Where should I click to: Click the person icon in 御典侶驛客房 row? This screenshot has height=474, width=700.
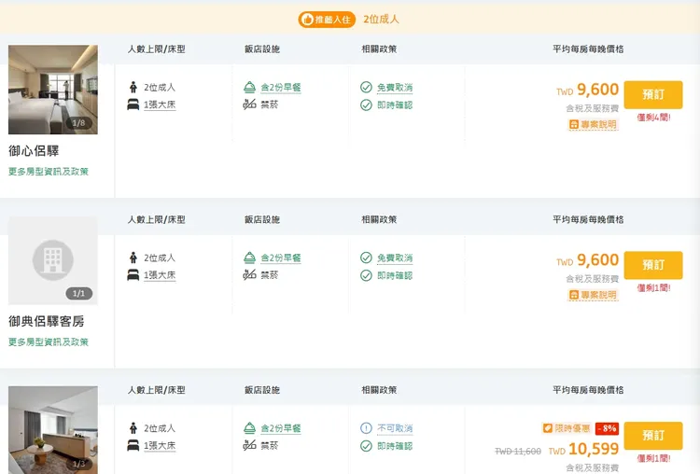coord(133,258)
